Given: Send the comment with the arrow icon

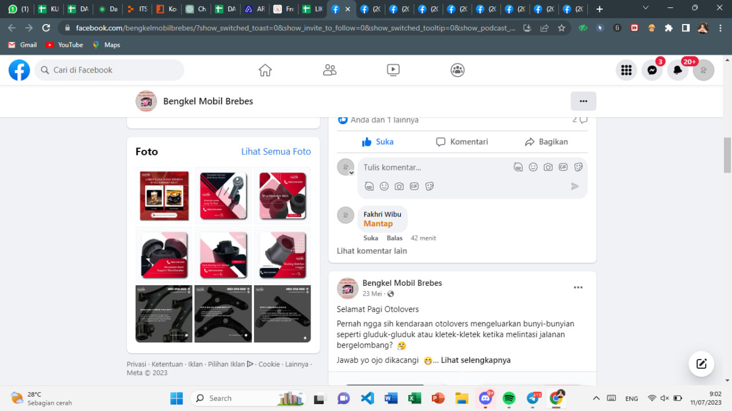Looking at the screenshot, I should click(575, 186).
